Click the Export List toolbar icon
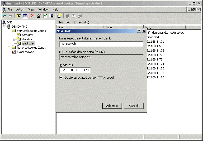Viewport: 203px width, 141px height. point(51,16)
